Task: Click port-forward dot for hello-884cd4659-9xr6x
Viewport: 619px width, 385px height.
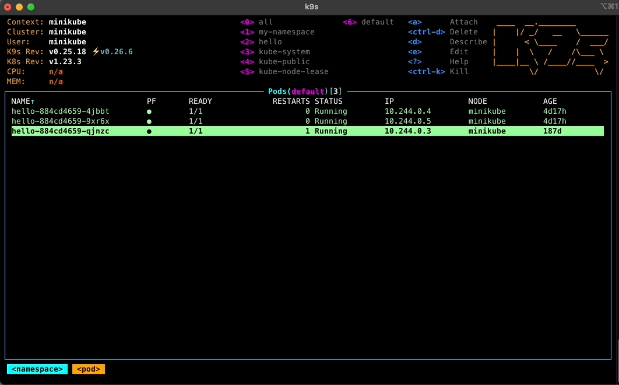Action: click(x=149, y=122)
